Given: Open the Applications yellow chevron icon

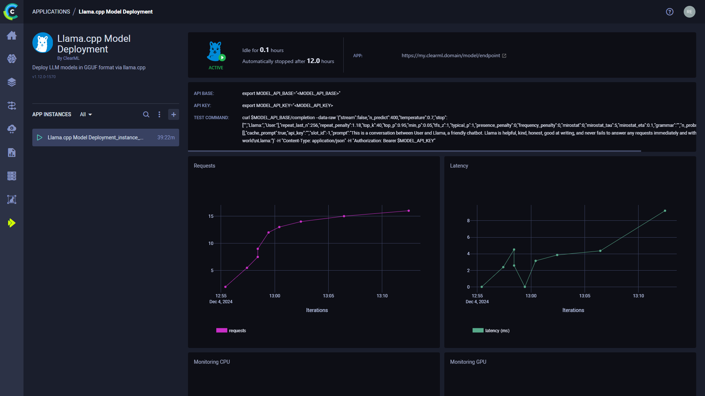Looking at the screenshot, I should 12,223.
